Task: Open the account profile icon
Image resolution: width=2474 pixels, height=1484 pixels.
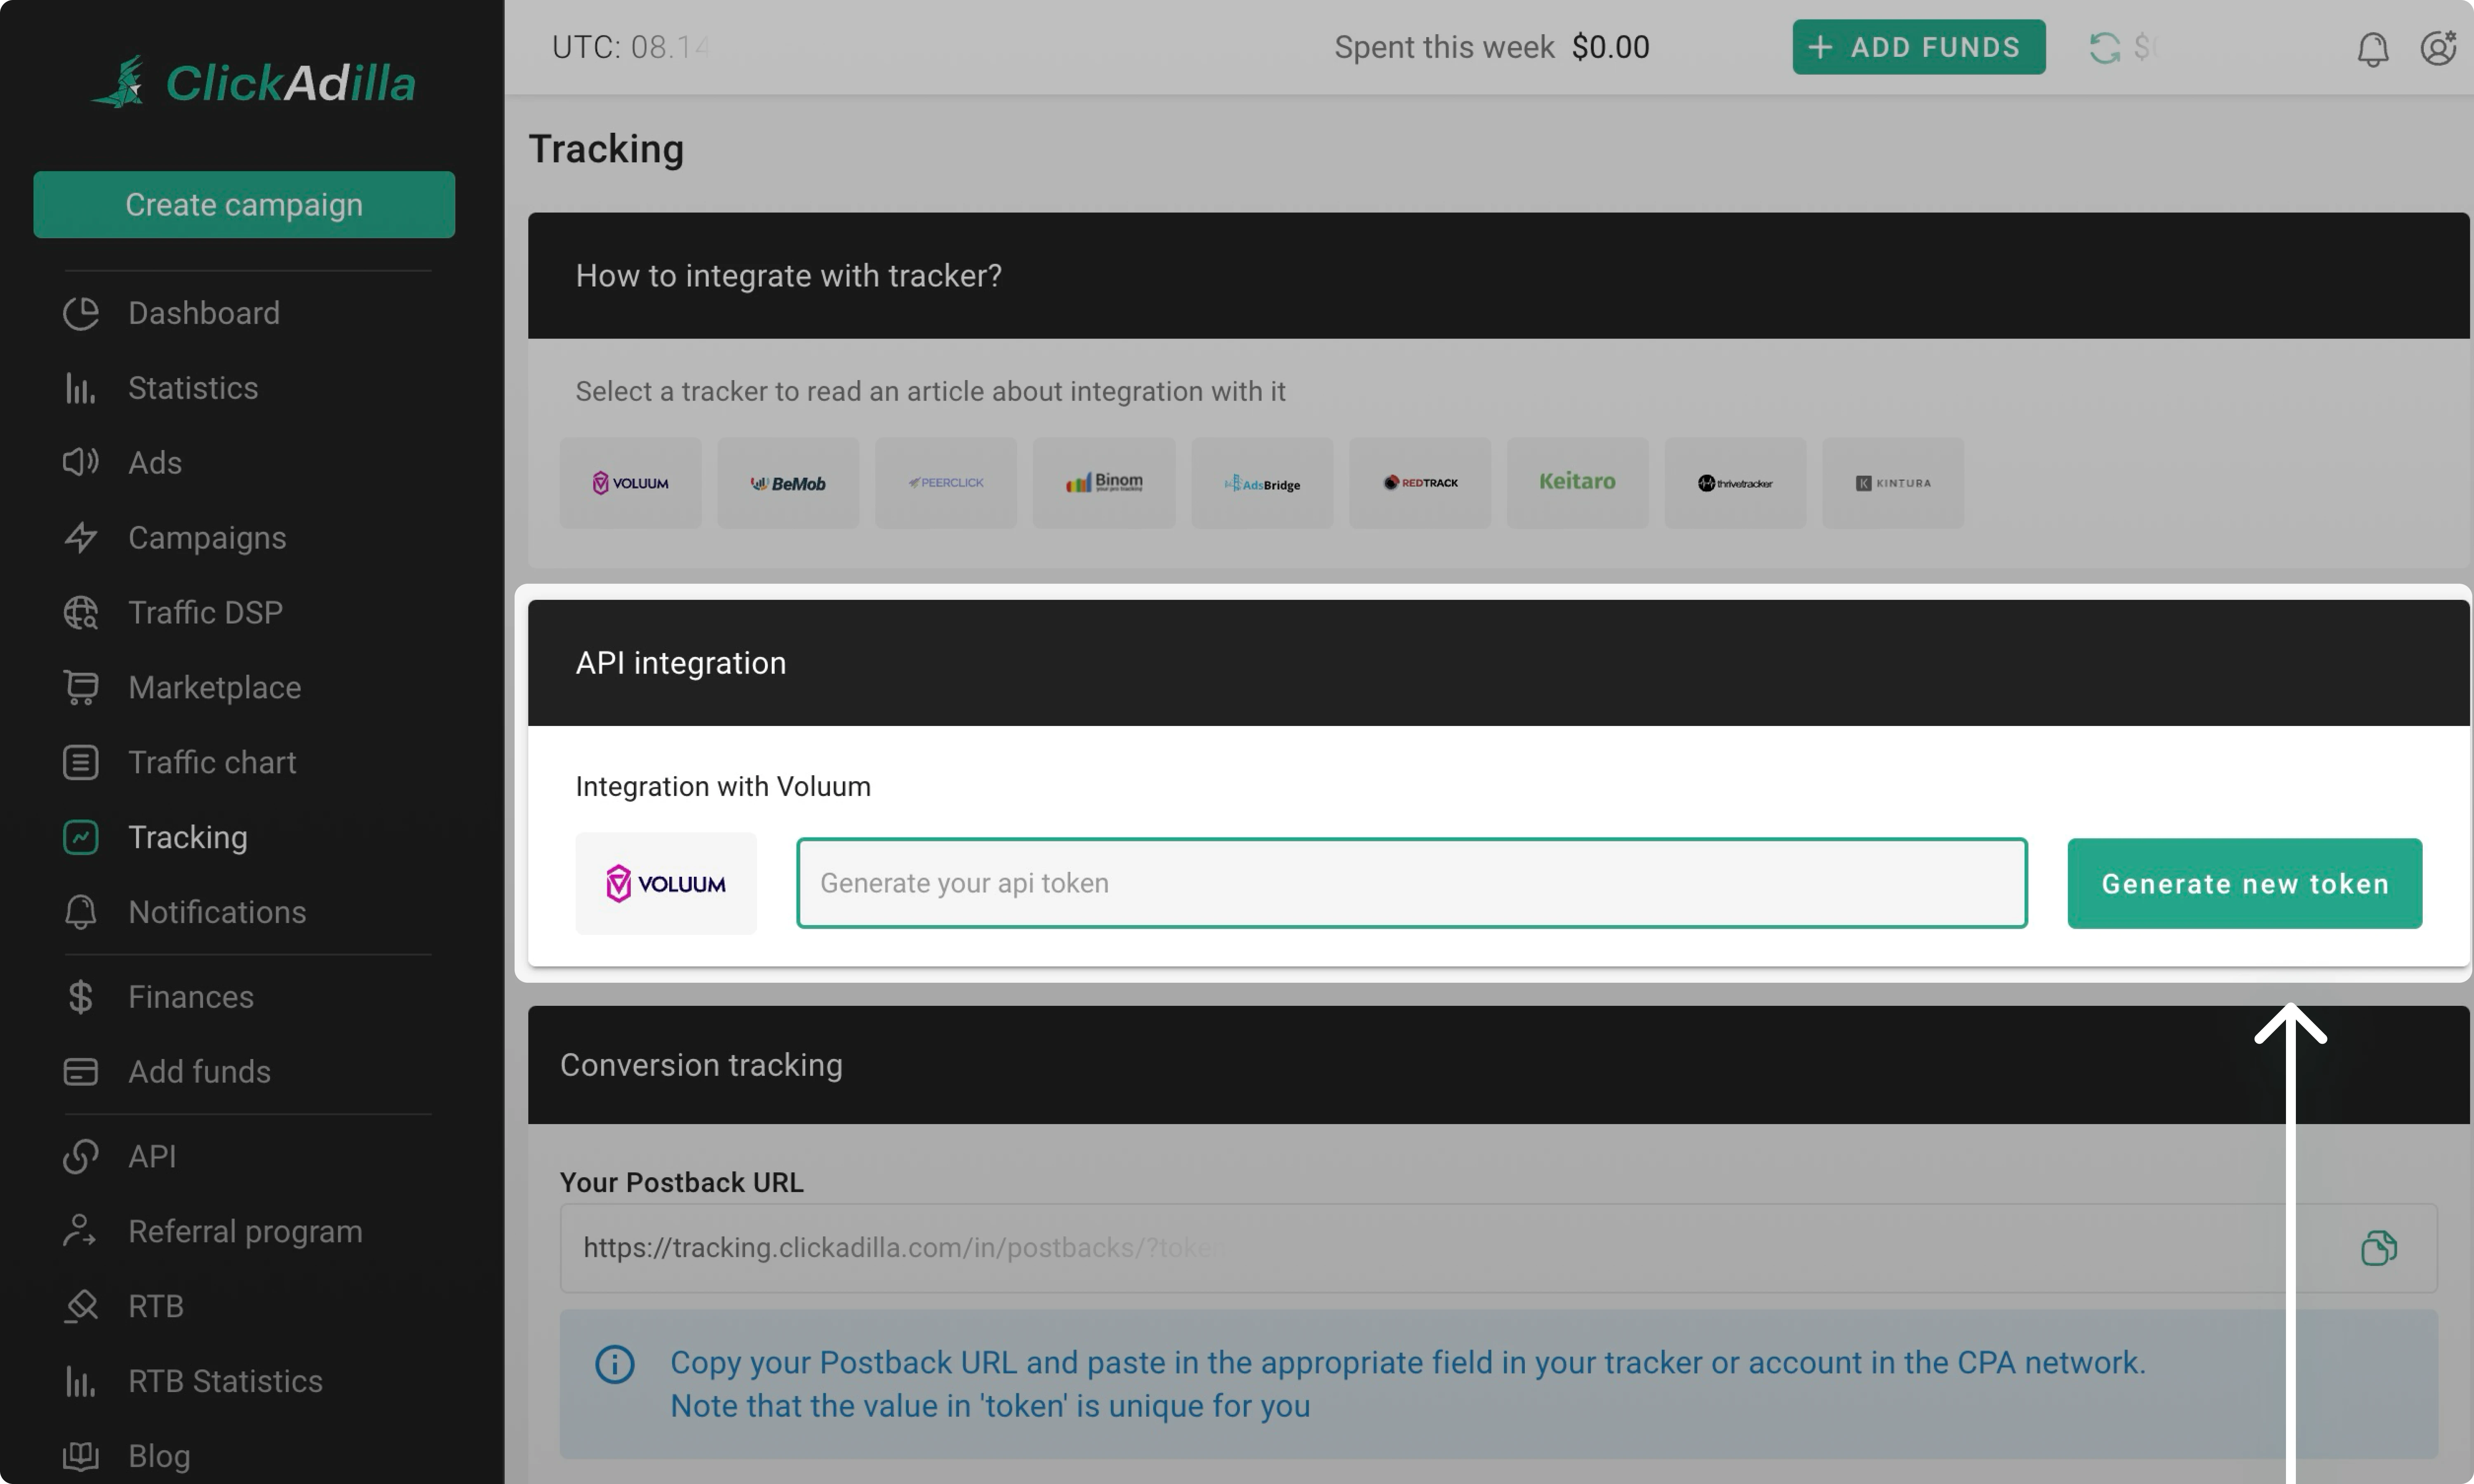Action: 2440,47
